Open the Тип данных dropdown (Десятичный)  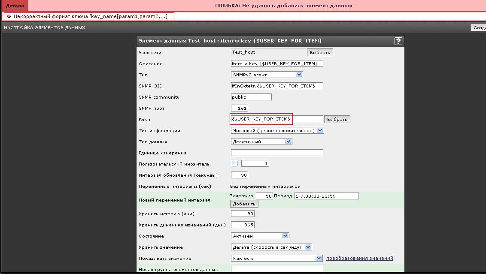261,142
